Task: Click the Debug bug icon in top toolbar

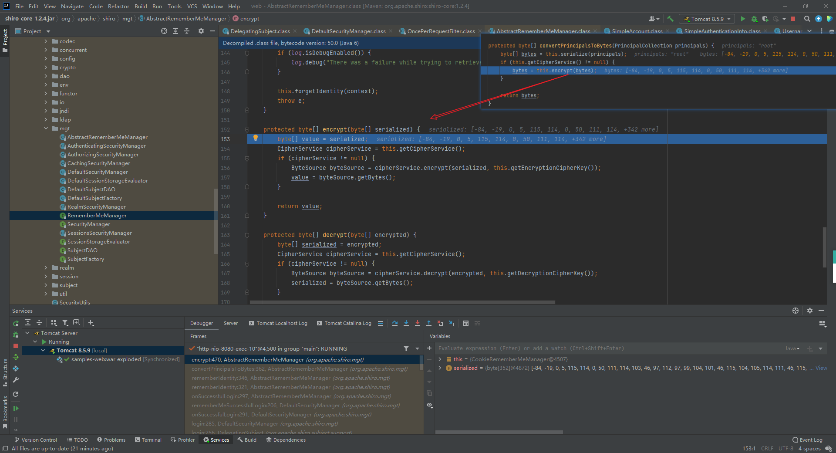Action: tap(754, 19)
